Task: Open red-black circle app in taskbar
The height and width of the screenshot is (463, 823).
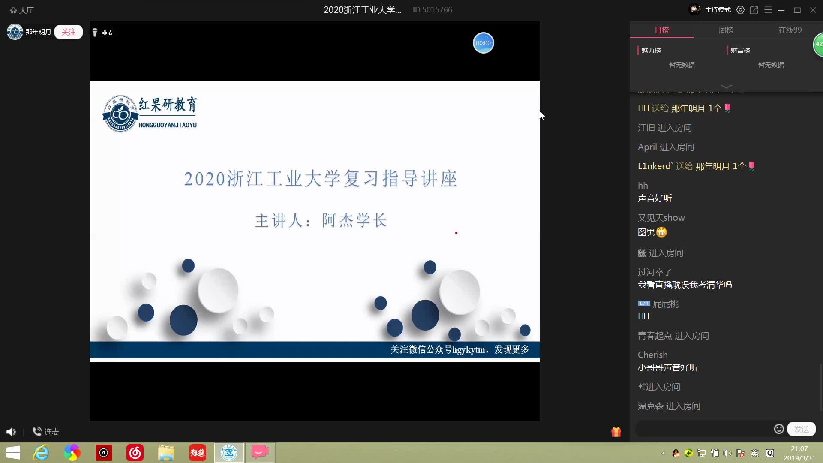Action: [x=104, y=453]
